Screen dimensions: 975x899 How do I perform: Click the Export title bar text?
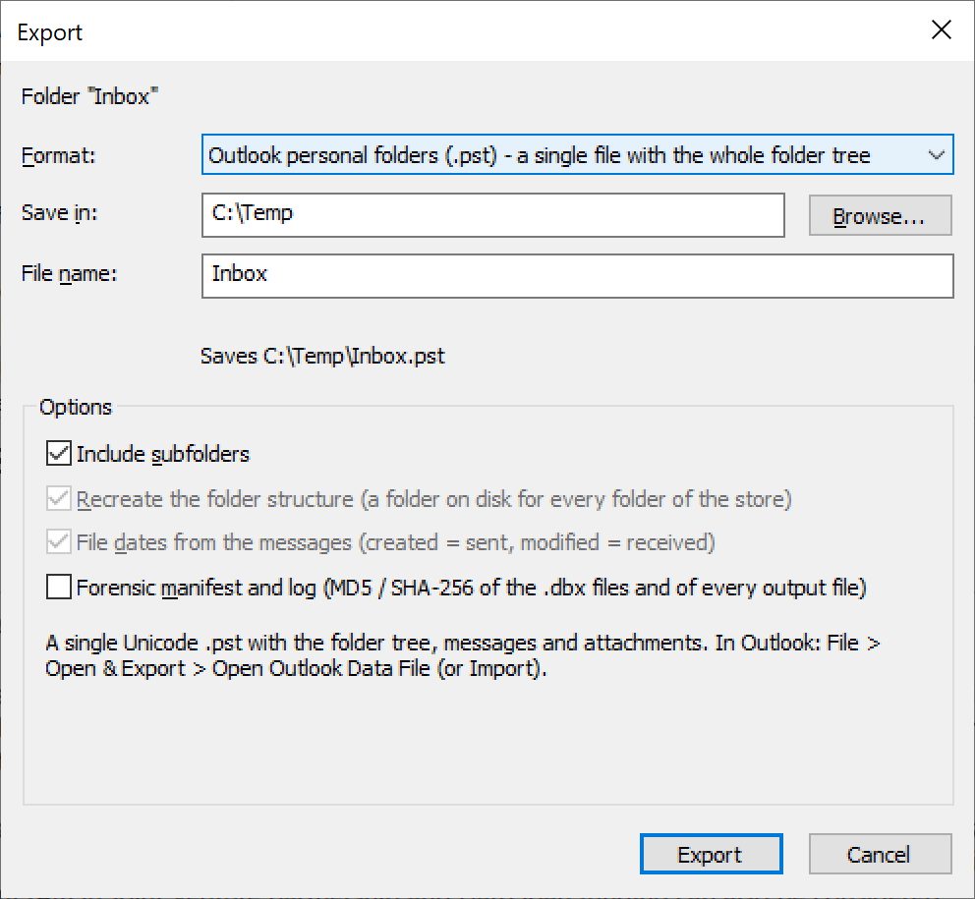(x=50, y=31)
